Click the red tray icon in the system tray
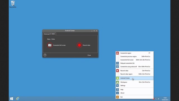Screen dimensions: 179x101 tap(154, 99)
